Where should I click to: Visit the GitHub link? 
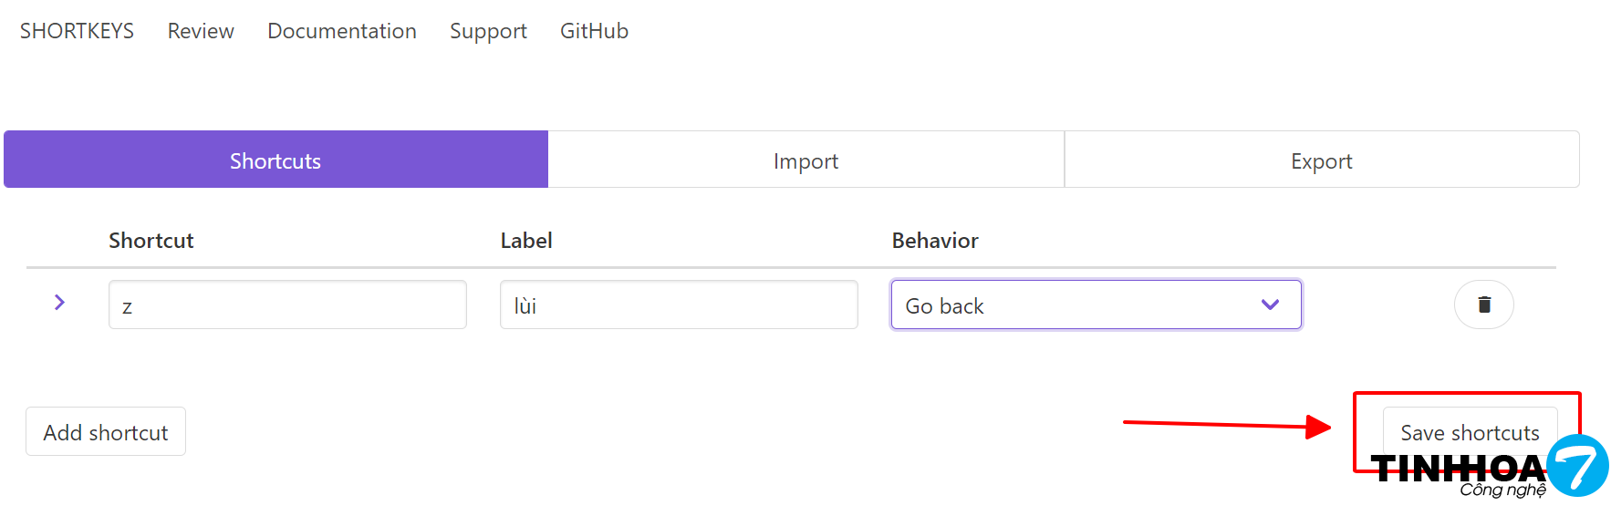point(594,31)
